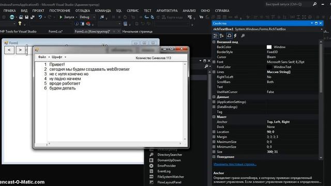Image resolution: width=331 pixels, height=186 pixels.
Task: Expand the Lines property
Action: [214, 72]
